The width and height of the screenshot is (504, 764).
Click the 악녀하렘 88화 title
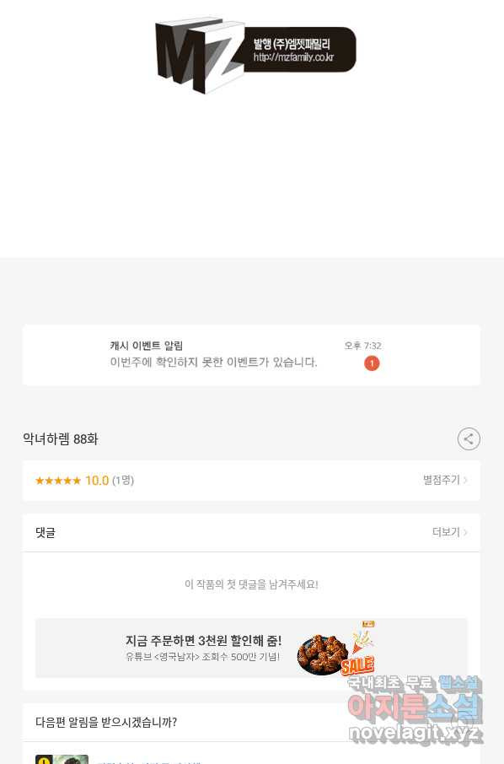pos(61,439)
